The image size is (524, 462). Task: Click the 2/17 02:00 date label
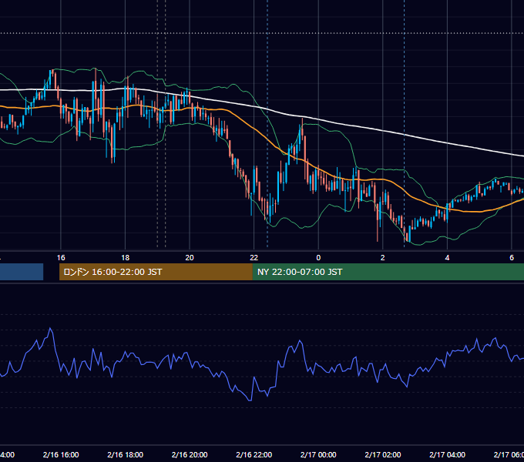pyautogui.click(x=383, y=454)
